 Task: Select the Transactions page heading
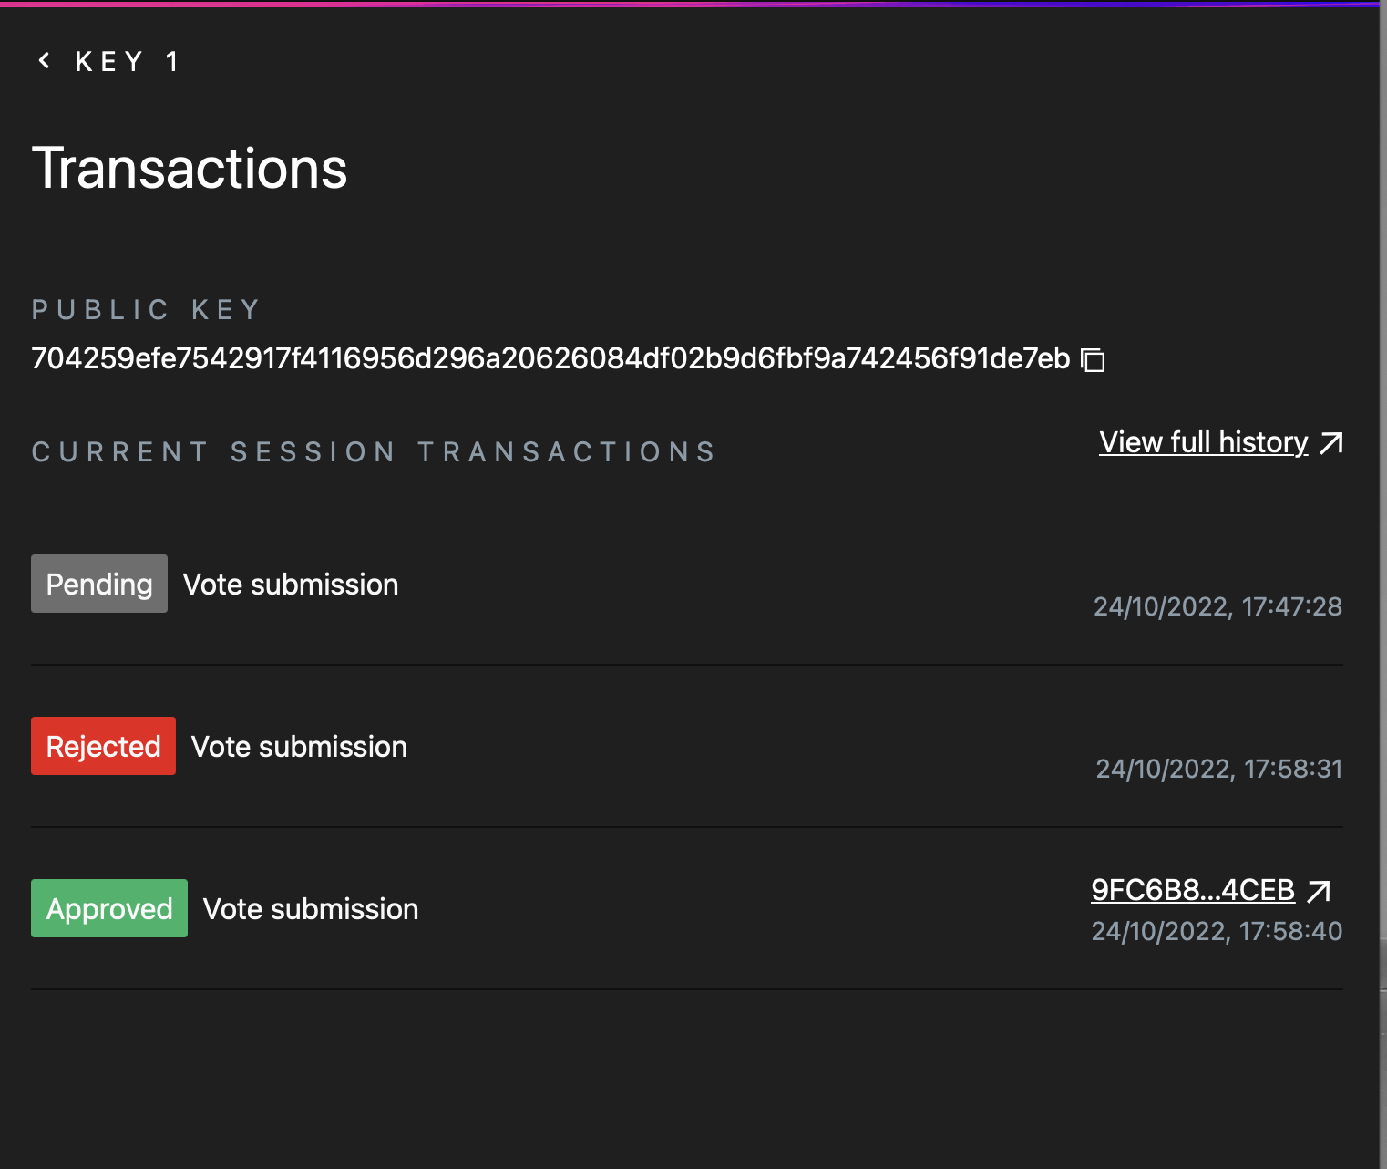pyautogui.click(x=189, y=168)
